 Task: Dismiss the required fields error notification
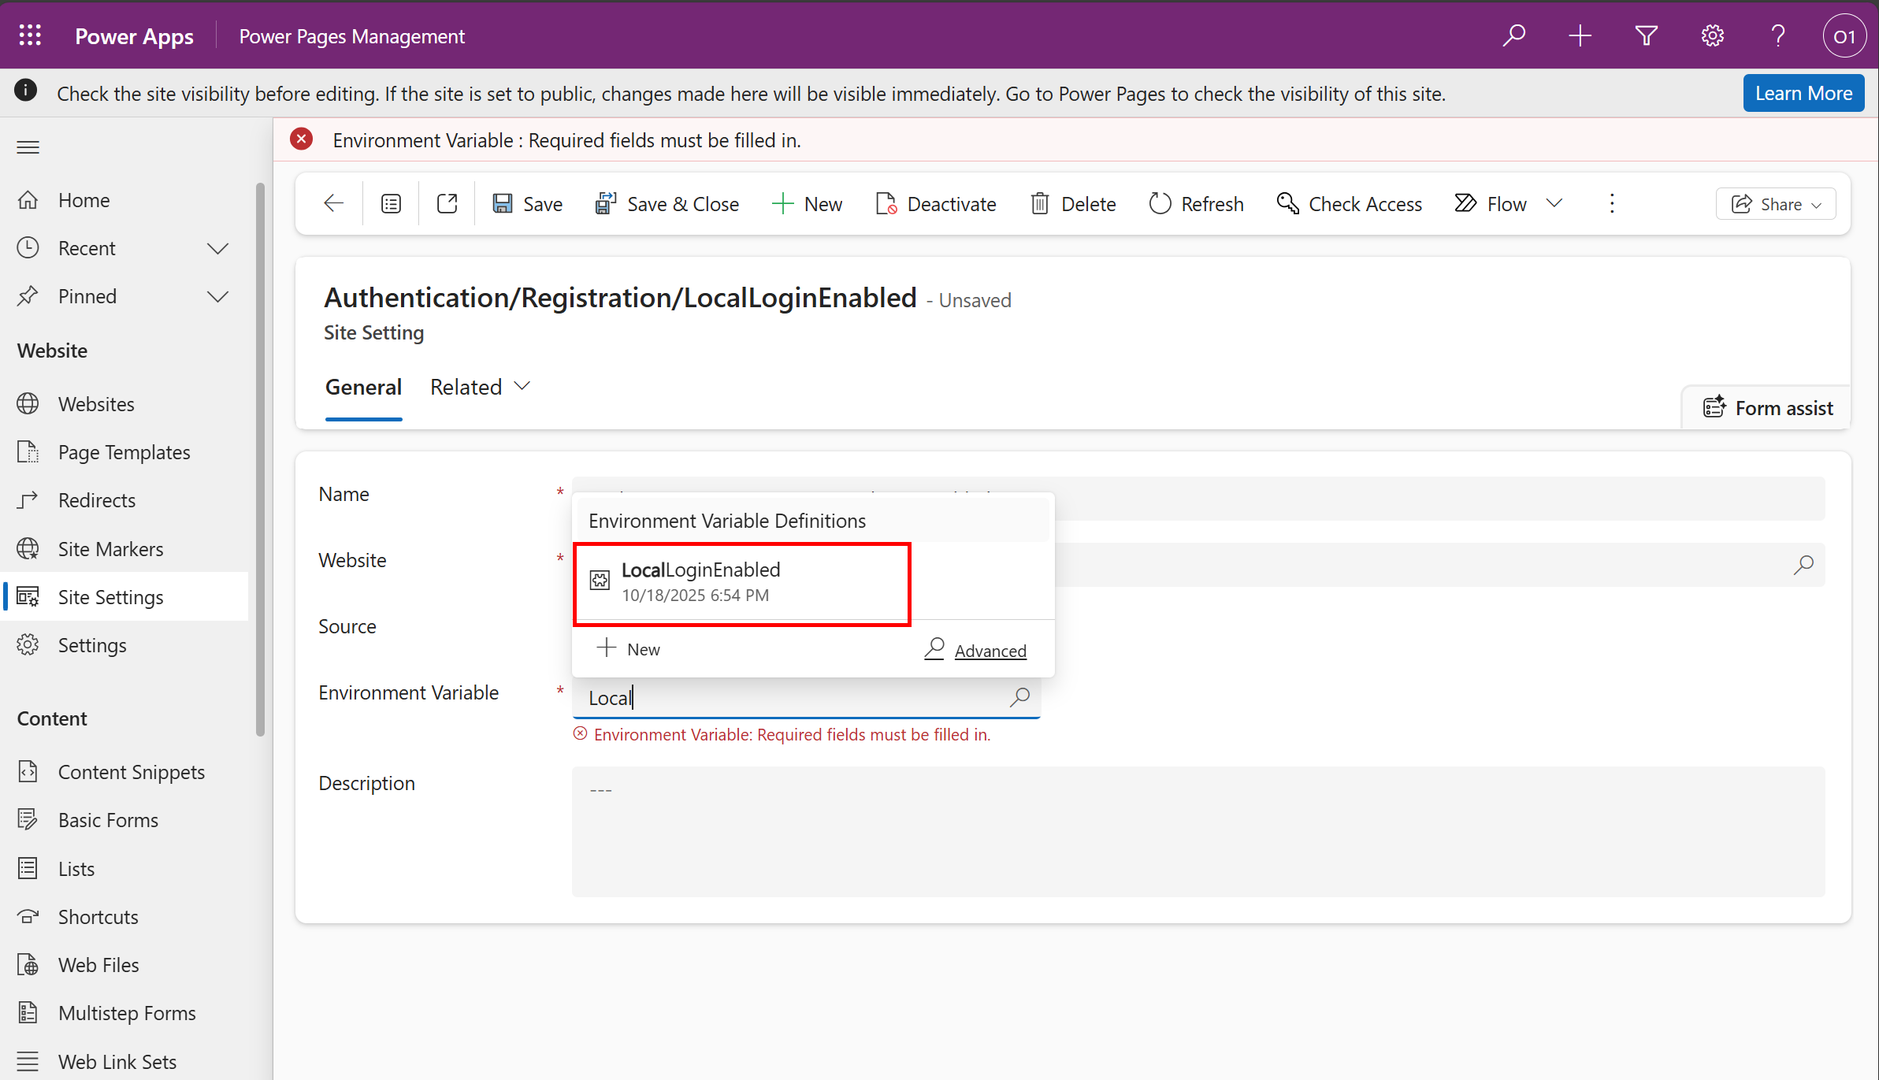[x=301, y=138]
